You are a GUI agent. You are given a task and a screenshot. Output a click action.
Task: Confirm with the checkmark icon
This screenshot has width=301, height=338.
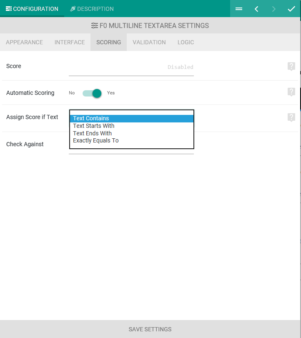(291, 9)
